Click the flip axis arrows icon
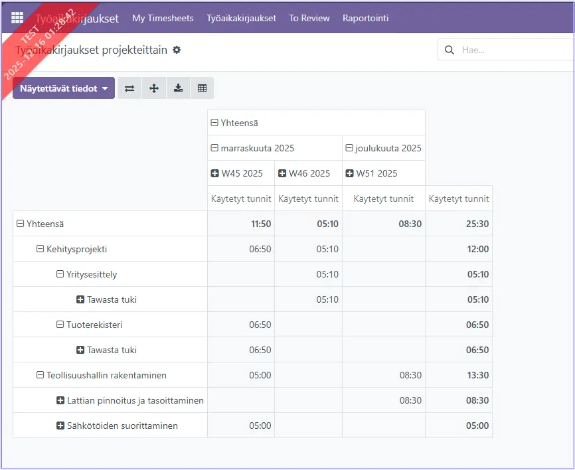Viewport: 575px width, 470px height. (x=129, y=88)
